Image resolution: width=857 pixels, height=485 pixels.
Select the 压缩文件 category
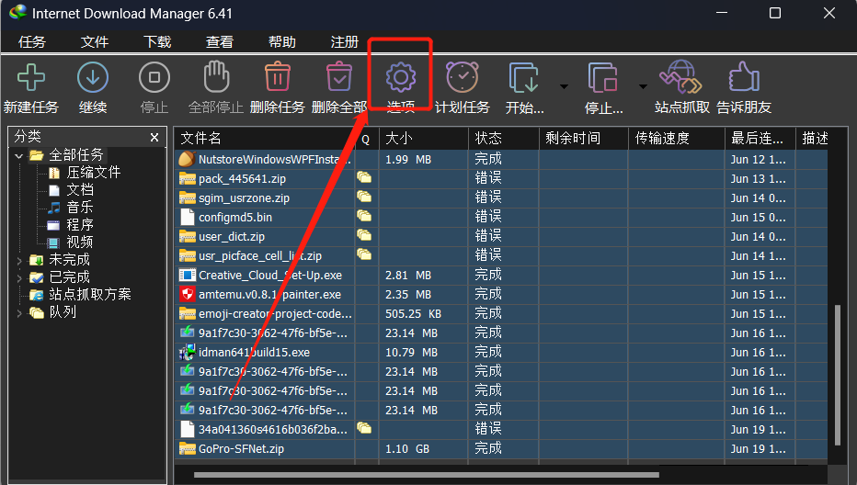[94, 173]
